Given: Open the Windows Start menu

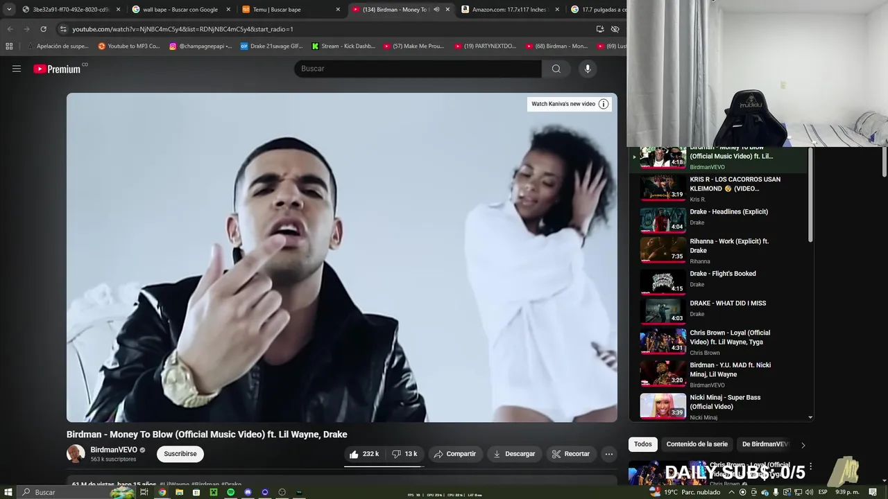Looking at the screenshot, I should tap(8, 492).
